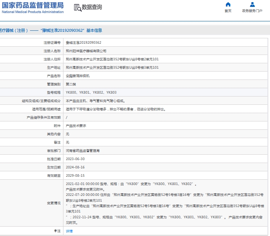
Task: Open the 政务服务门户 portal icon
Action: click(x=252, y=4)
